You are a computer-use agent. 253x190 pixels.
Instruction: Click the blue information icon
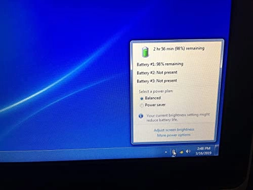coord(141,116)
